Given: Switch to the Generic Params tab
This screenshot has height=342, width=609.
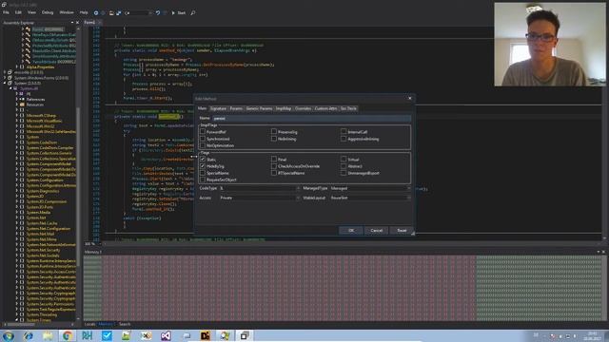Looking at the screenshot, I should pos(259,108).
